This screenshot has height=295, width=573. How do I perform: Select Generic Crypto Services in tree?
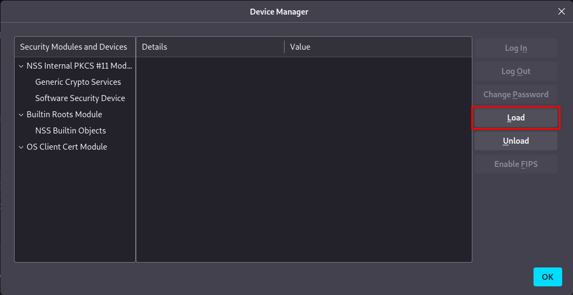[x=78, y=82]
